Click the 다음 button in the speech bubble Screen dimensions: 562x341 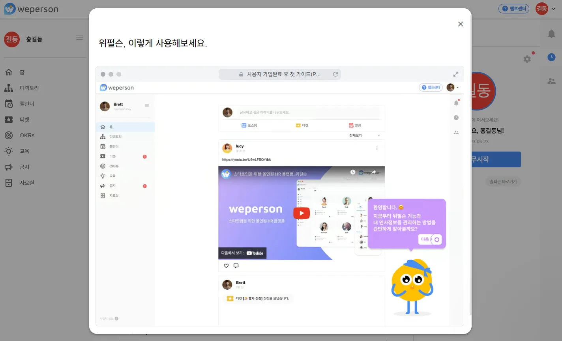pyautogui.click(x=430, y=239)
